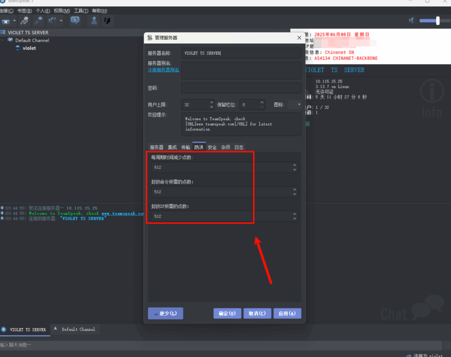Click the speech bubble toolbar icon
Image resolution: width=451 pixels, height=357 pixels.
[75, 21]
